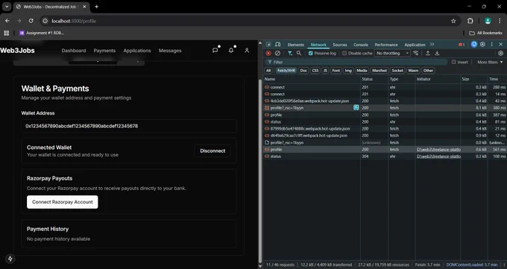Open the chat bubble icon in navbar
This screenshot has width=507, height=269.
pyautogui.click(x=215, y=51)
